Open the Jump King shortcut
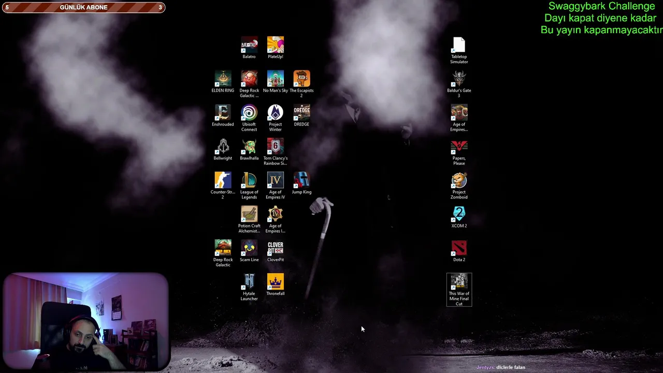This screenshot has width=663, height=373. (x=301, y=183)
